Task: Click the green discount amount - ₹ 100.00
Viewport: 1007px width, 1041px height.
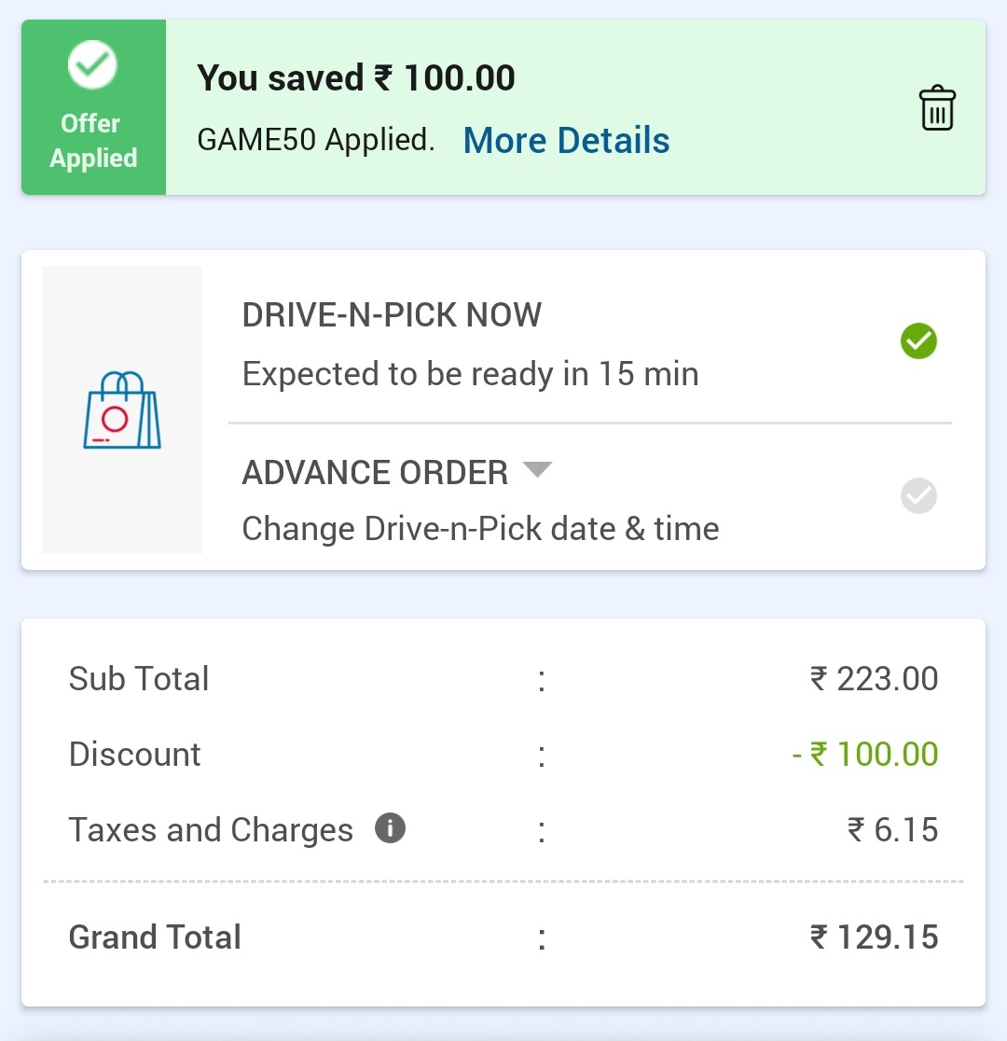Action: click(x=865, y=754)
